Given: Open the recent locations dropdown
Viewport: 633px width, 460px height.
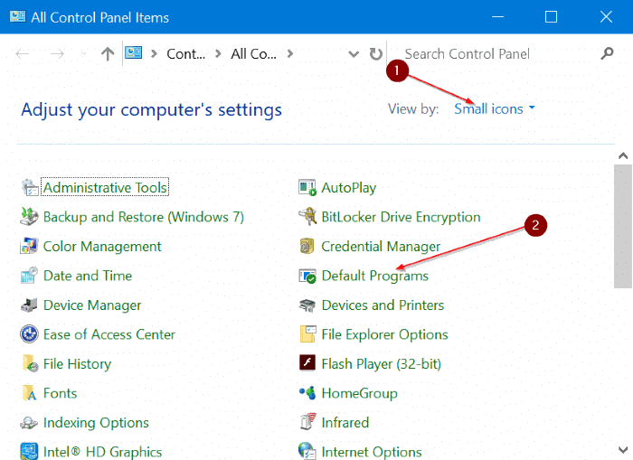Looking at the screenshot, I should tap(83, 53).
